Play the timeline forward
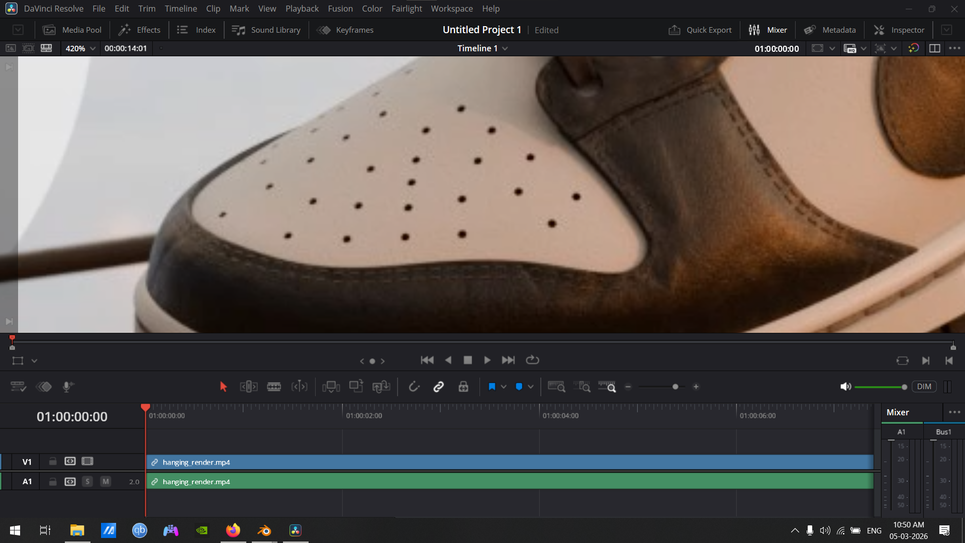Screen dimensions: 965x543 coord(487,360)
